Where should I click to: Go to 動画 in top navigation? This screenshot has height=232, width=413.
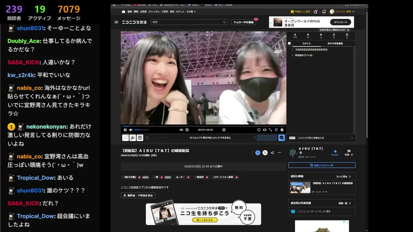point(130,12)
